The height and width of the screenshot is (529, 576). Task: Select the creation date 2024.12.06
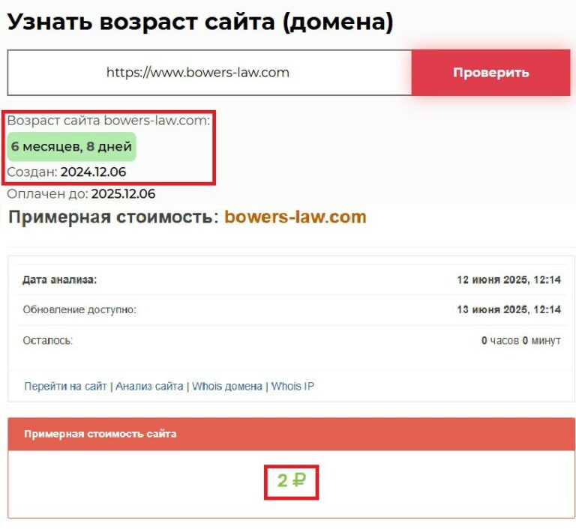point(93,172)
